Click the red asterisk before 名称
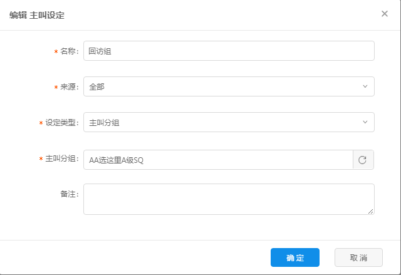Image resolution: width=401 pixels, height=275 pixels. pos(56,52)
